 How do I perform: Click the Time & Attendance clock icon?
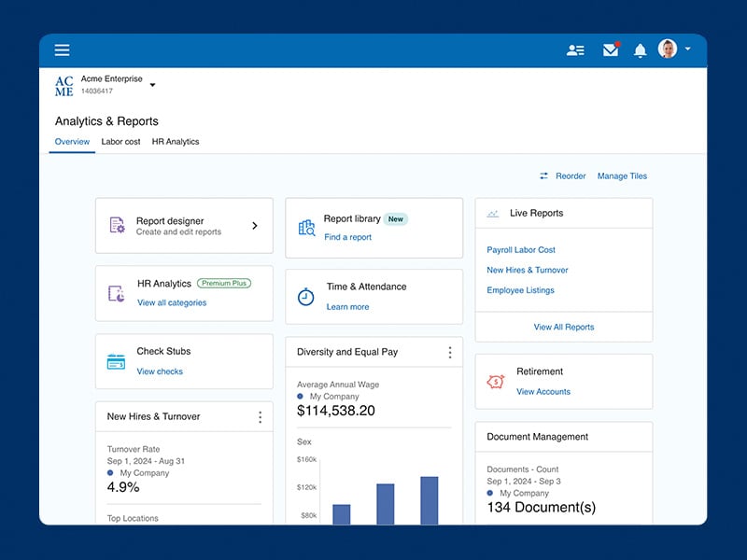click(x=305, y=296)
